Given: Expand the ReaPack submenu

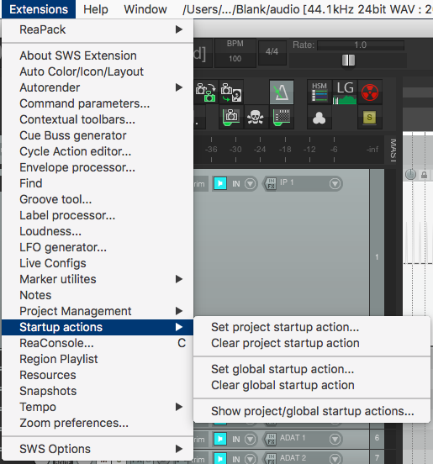Looking at the screenshot, I should (98, 29).
